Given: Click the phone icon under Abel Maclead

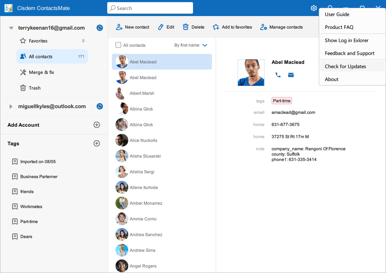Looking at the screenshot, I should [278, 75].
